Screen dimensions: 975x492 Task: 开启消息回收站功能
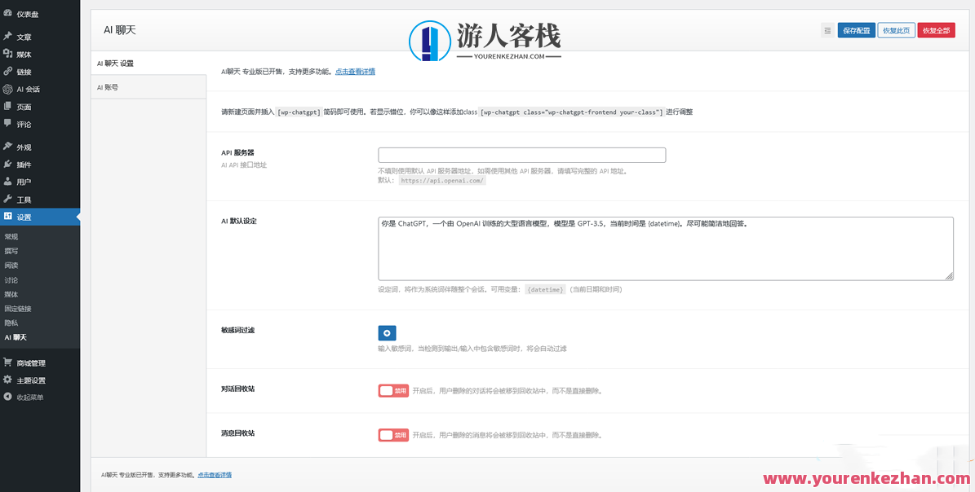click(x=393, y=434)
